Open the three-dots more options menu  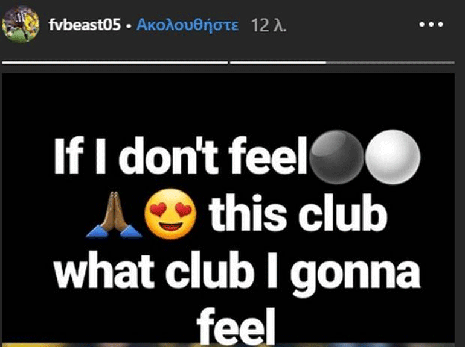pyautogui.click(x=431, y=24)
